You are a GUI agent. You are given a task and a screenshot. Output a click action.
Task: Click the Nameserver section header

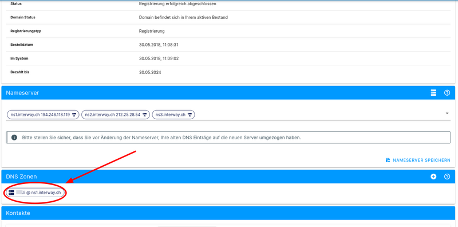(x=228, y=93)
